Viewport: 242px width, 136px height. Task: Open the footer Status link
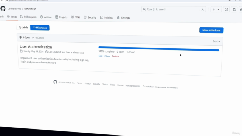(x=105, y=85)
